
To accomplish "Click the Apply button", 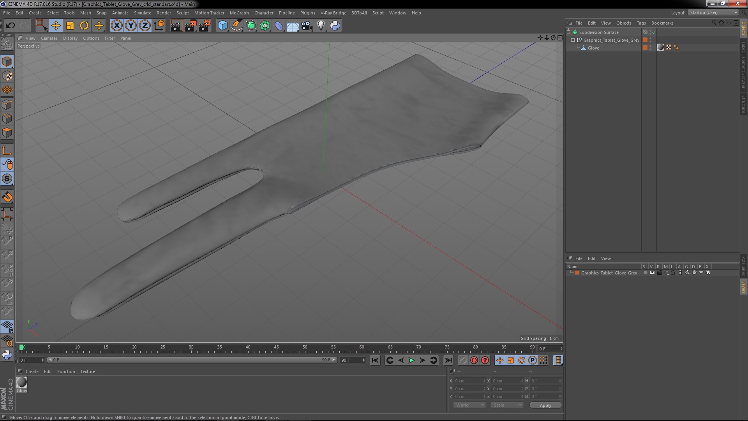I will tap(545, 405).
